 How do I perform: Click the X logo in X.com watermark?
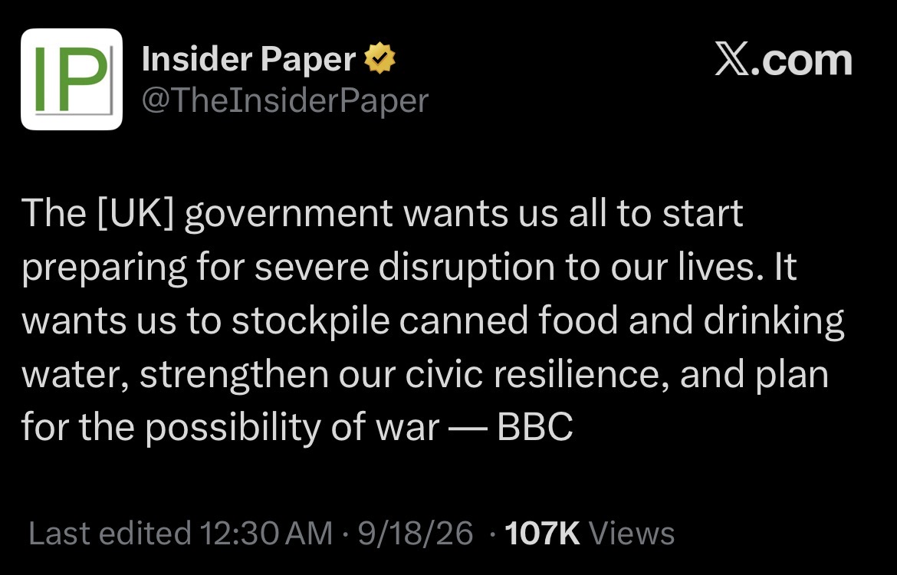[x=731, y=60]
